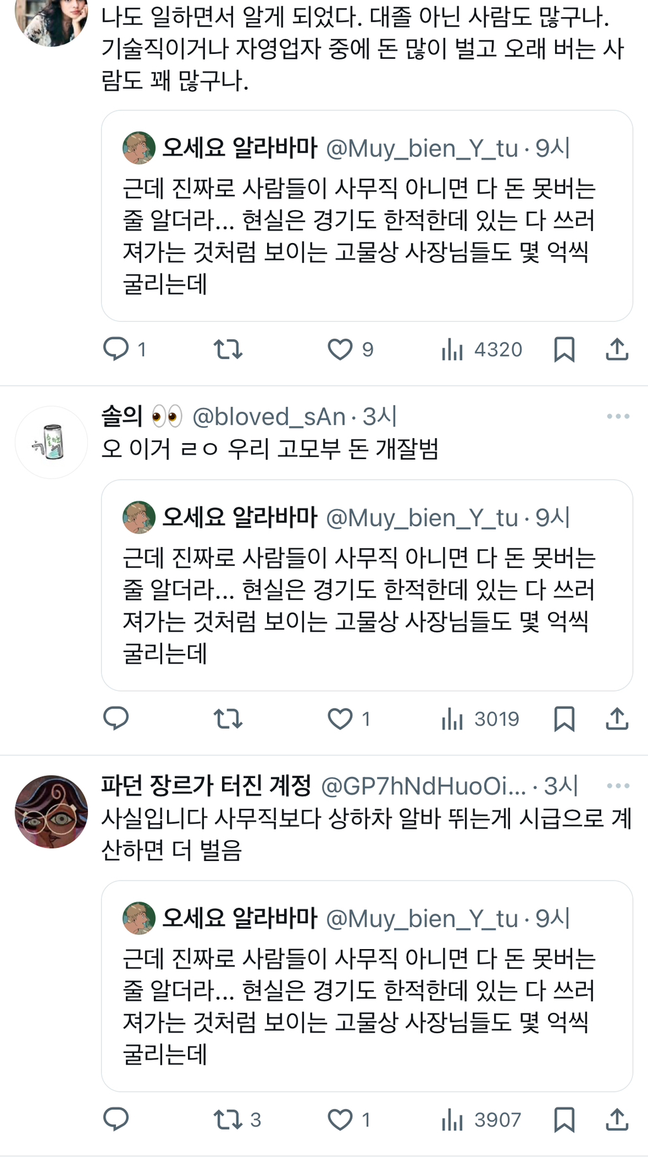Open 솔의 profile avatar
The image size is (648, 1158).
(x=51, y=442)
